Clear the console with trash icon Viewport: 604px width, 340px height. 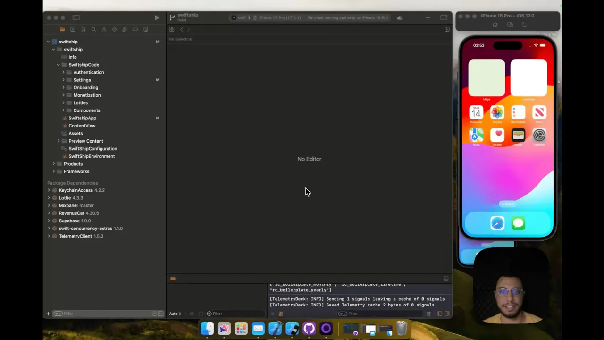coord(428,314)
